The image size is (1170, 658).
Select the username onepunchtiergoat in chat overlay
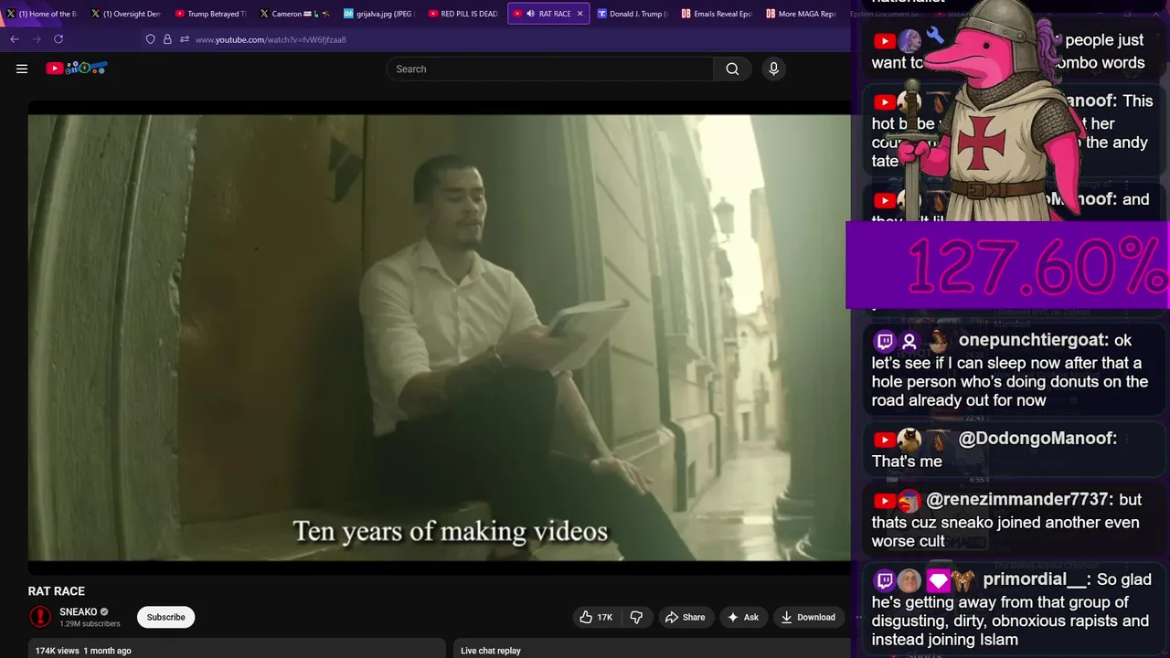1034,340
